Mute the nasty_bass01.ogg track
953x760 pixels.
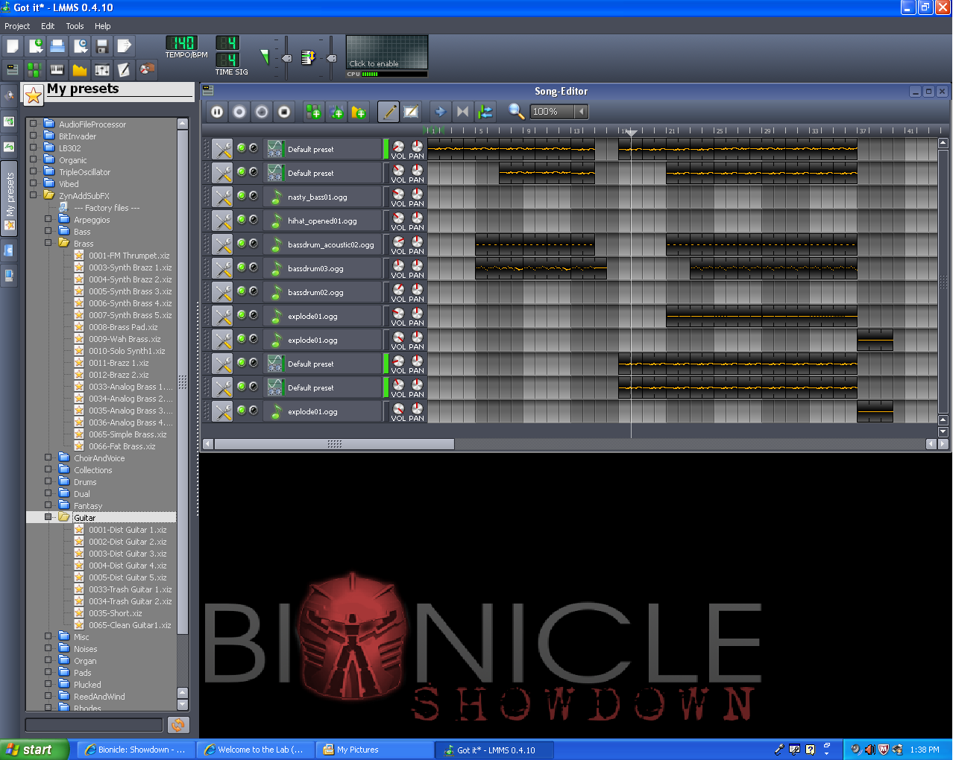(x=242, y=195)
